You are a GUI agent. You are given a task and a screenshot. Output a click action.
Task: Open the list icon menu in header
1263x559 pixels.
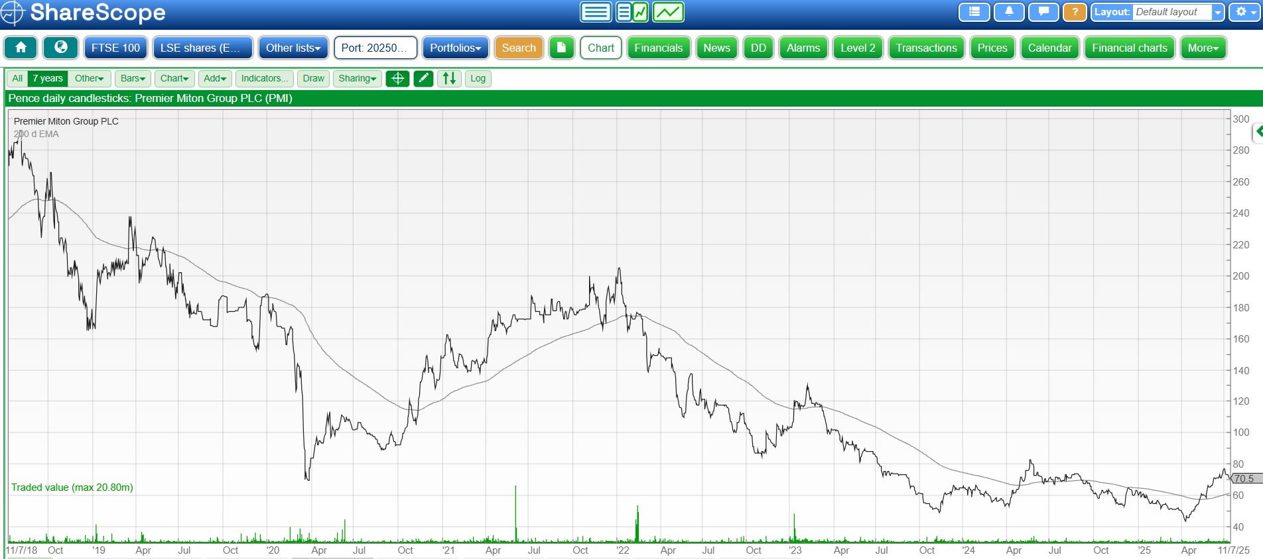coord(974,12)
